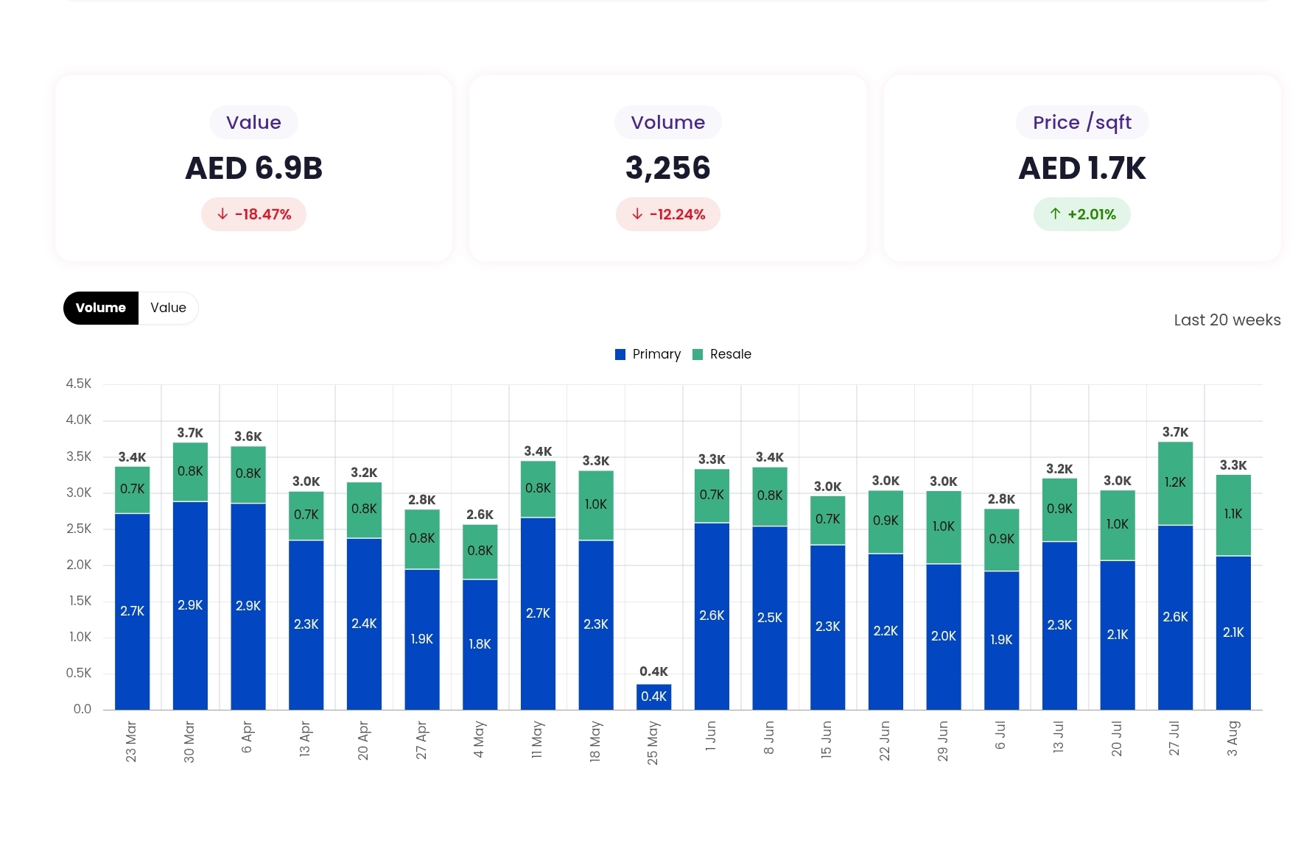Click the AED 6.9B value

pos(253,169)
